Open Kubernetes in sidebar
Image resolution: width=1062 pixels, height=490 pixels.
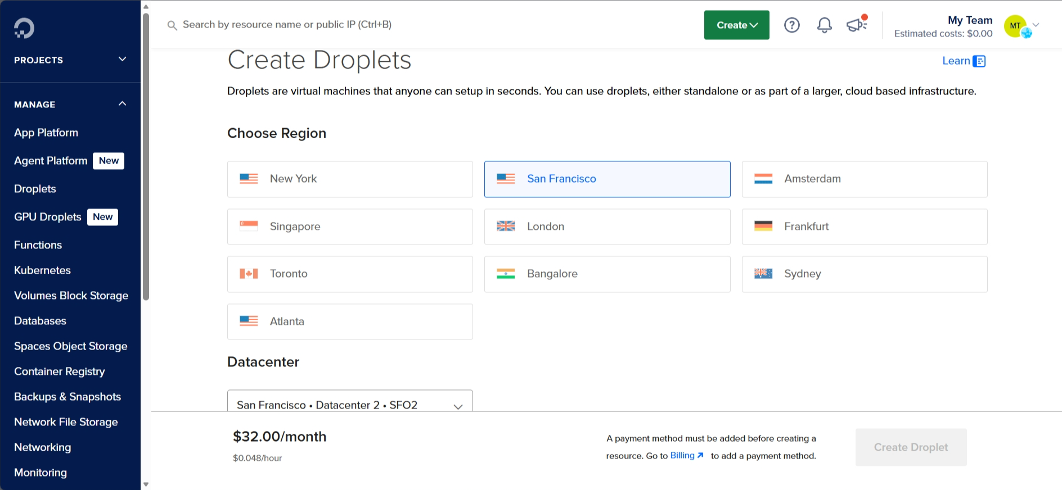(42, 270)
